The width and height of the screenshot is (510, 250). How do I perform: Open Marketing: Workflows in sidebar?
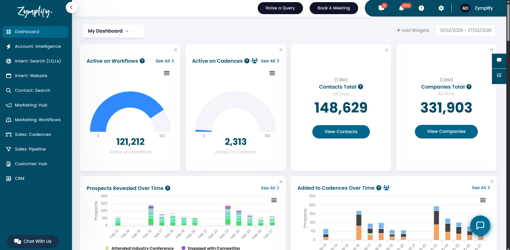click(x=38, y=120)
